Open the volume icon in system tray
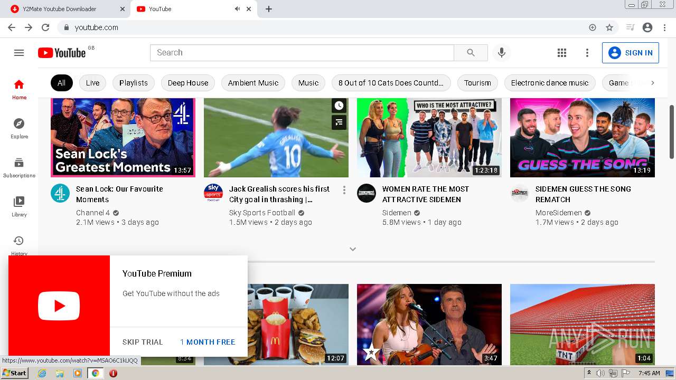Screen dimensions: 676x380 (x=601, y=373)
